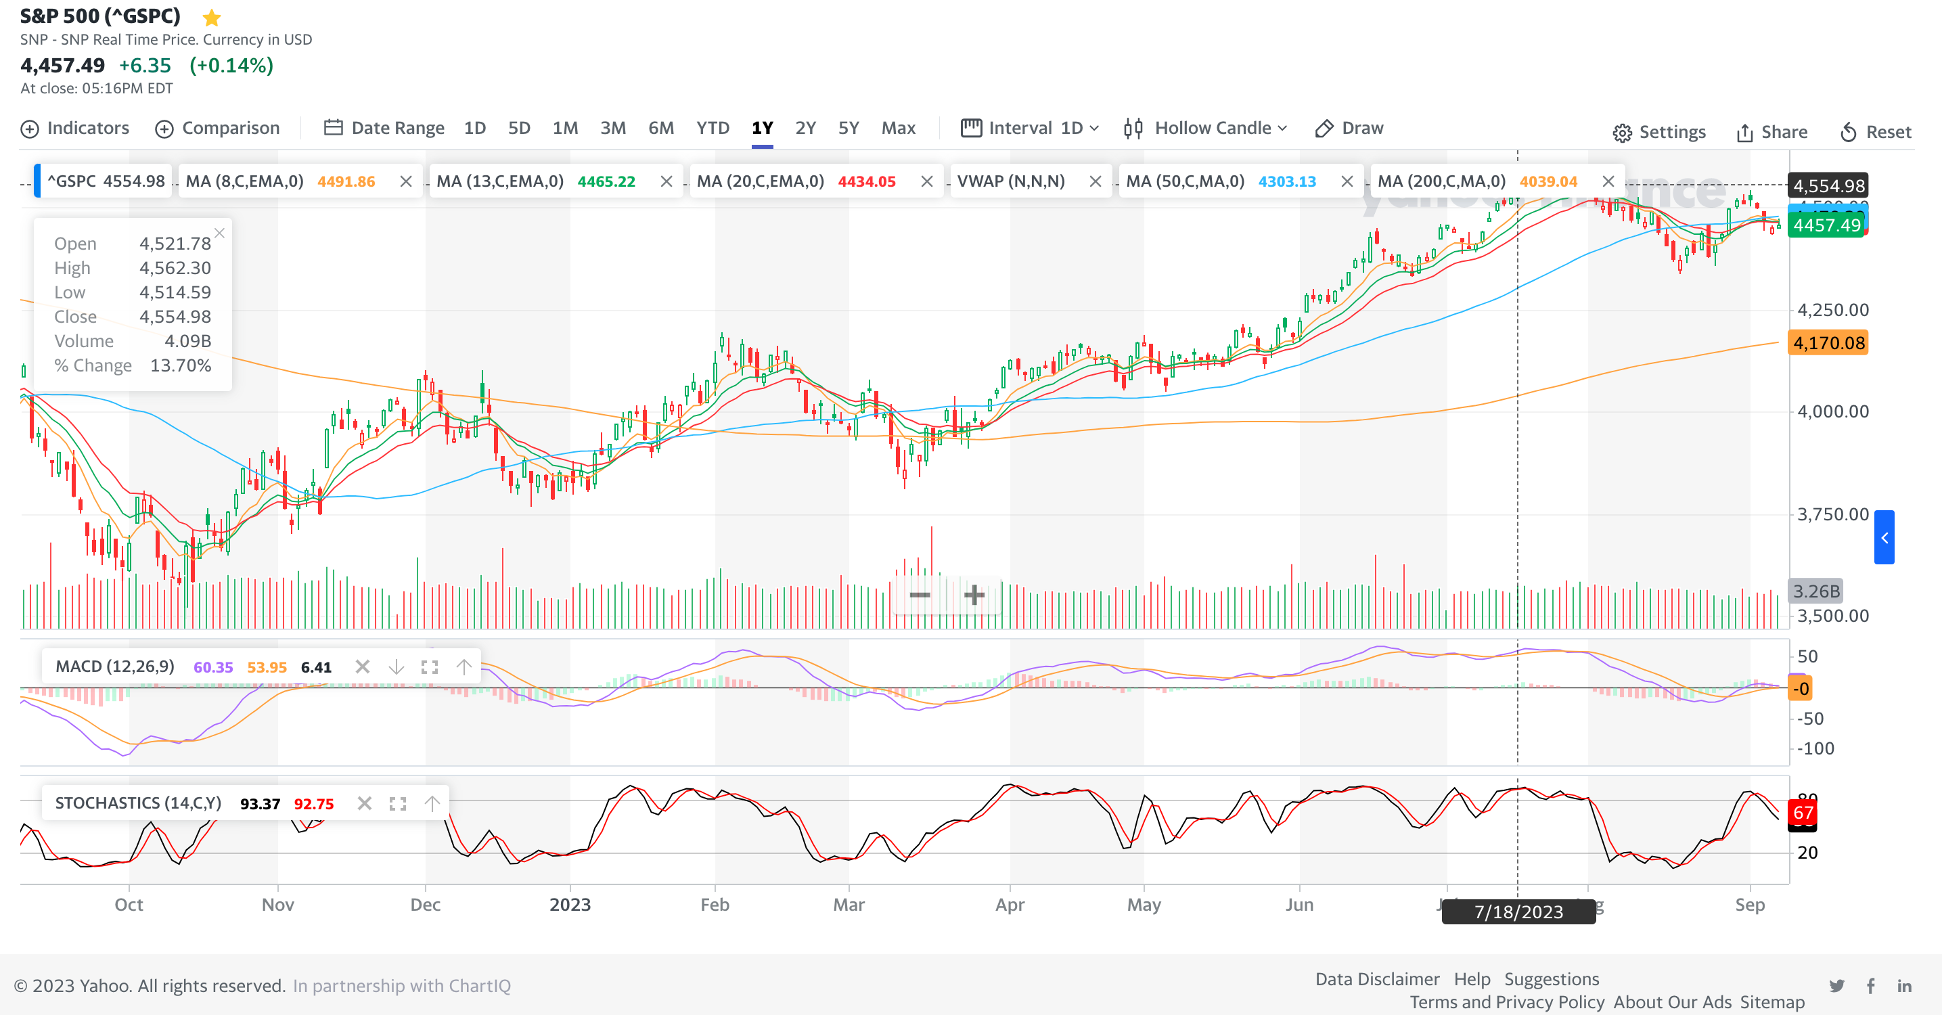Remove the MA 8 EMA indicator
The height and width of the screenshot is (1015, 1942).
click(405, 182)
